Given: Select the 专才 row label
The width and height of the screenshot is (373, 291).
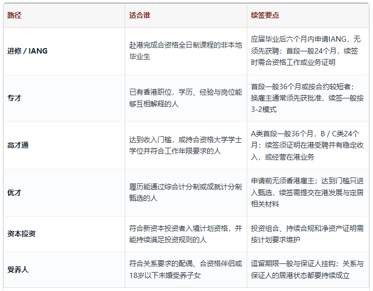Looking at the screenshot, I should (x=14, y=98).
